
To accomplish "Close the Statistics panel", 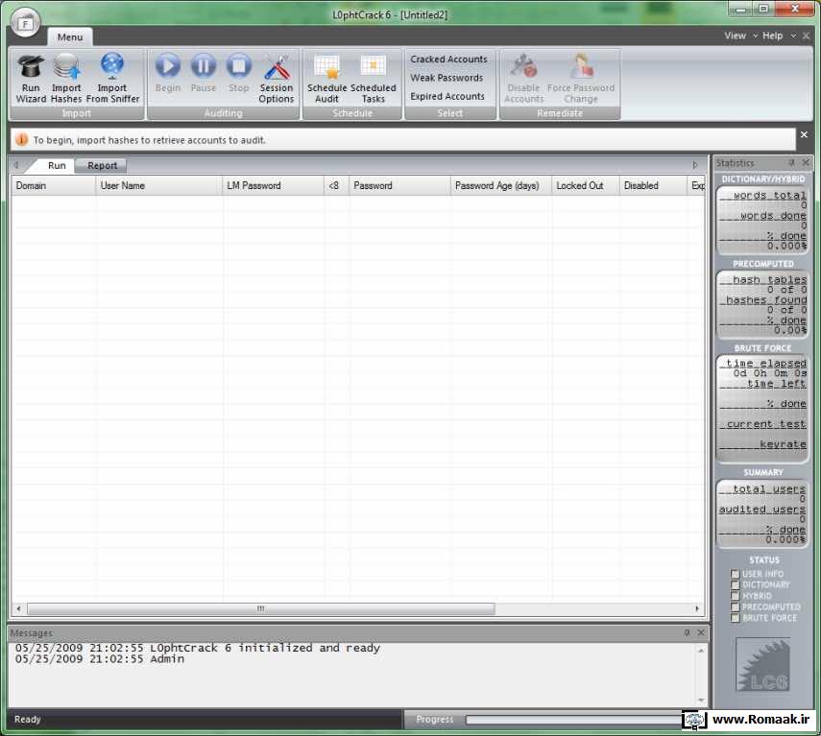I will [806, 163].
